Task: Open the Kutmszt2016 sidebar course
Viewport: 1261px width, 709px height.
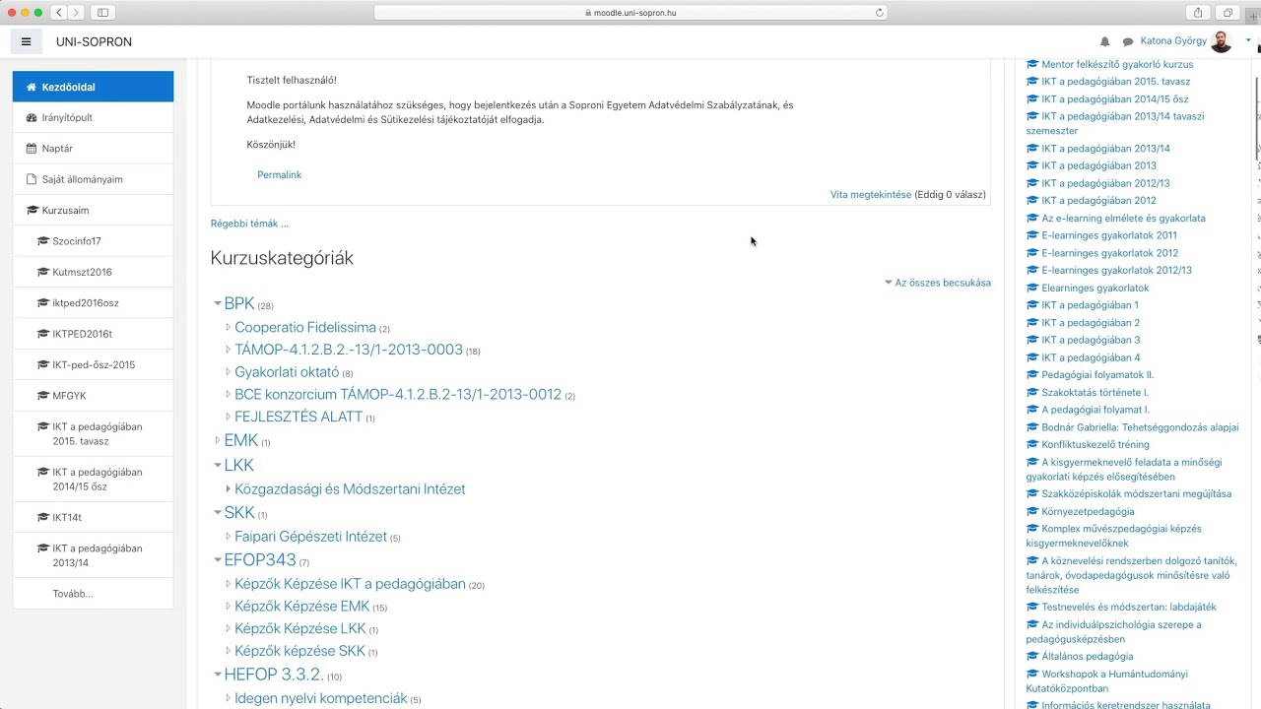Action: (93, 272)
